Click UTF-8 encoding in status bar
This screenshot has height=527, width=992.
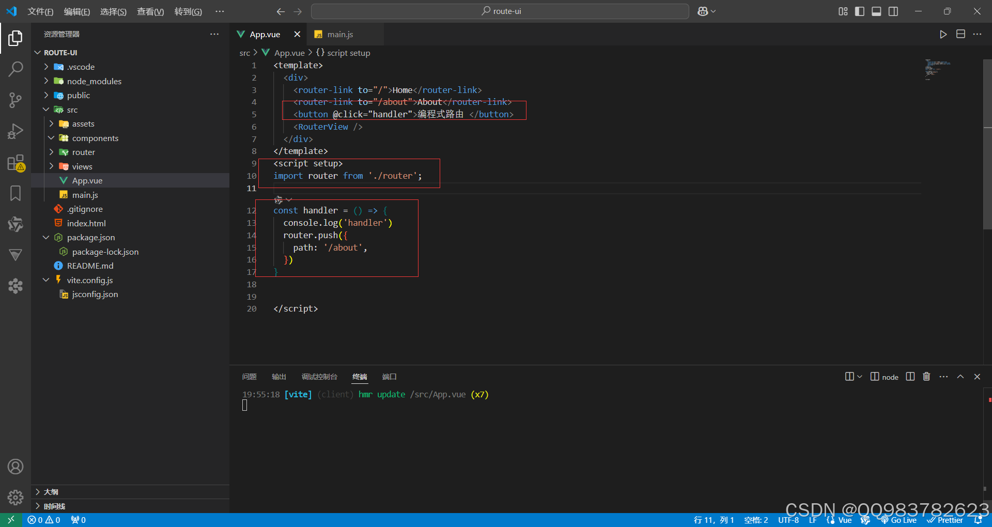point(788,520)
